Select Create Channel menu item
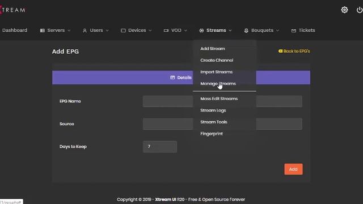The width and height of the screenshot is (363, 204). click(217, 60)
